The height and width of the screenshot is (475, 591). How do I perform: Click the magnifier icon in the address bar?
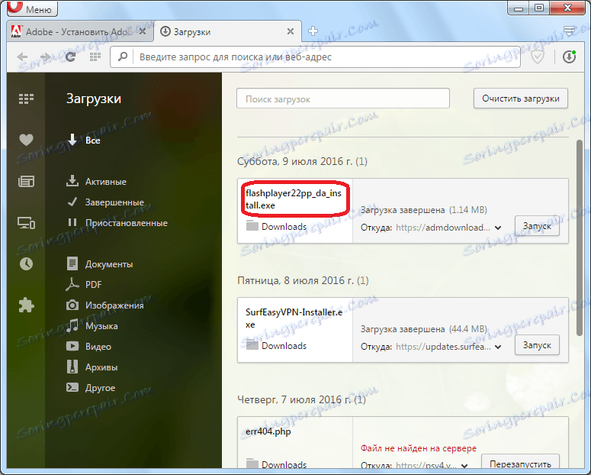point(123,57)
